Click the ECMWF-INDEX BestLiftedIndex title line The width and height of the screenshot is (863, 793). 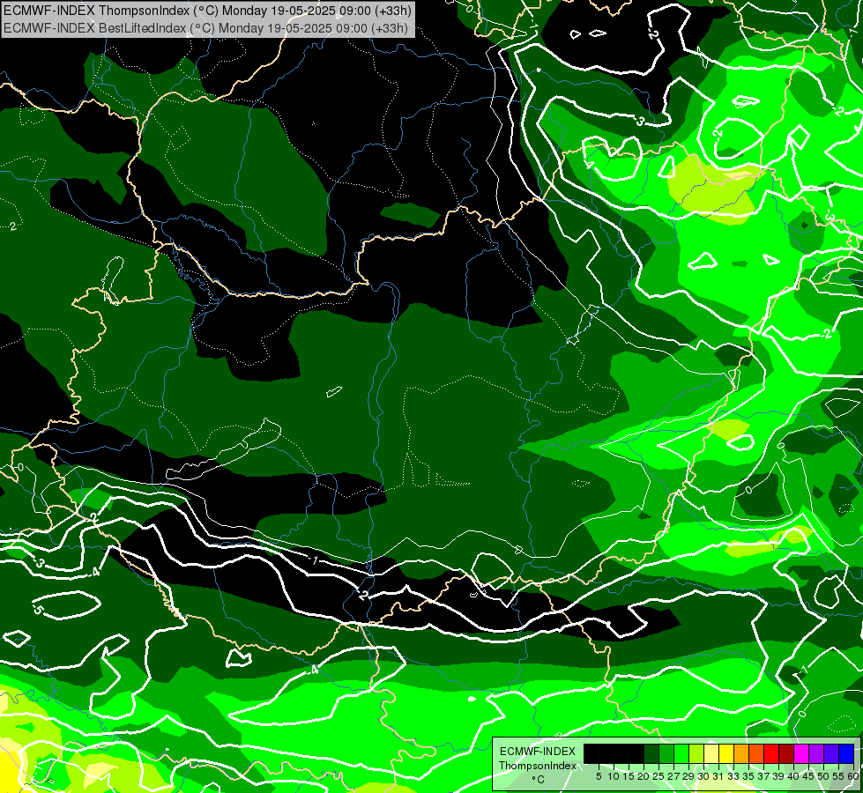205,28
